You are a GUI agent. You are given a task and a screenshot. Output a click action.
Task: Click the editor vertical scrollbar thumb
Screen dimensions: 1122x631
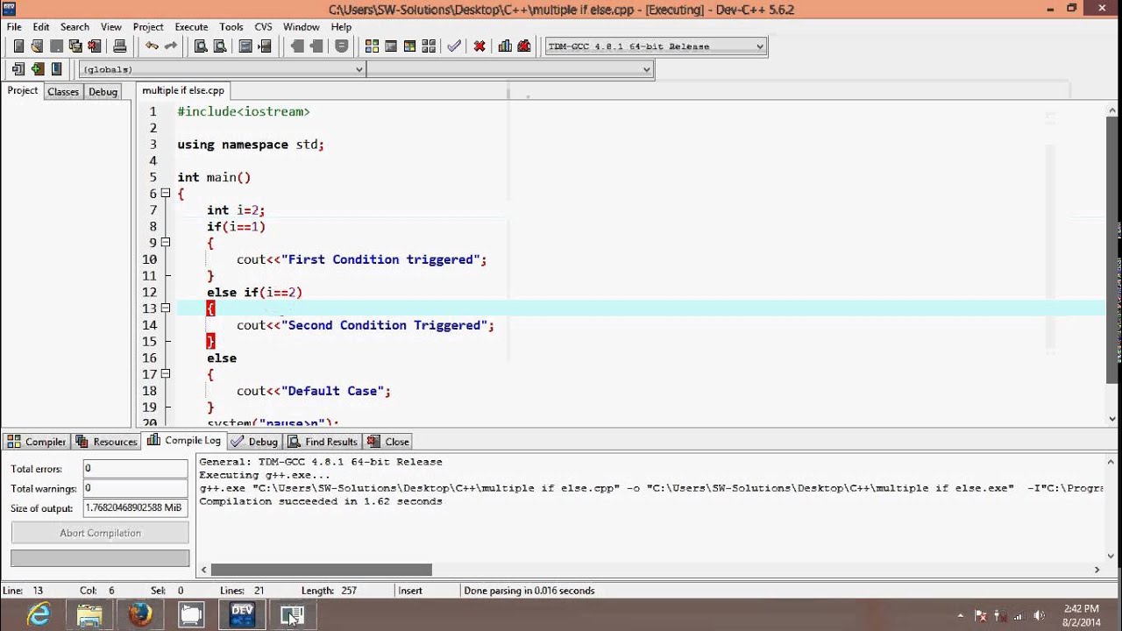[1112, 250]
